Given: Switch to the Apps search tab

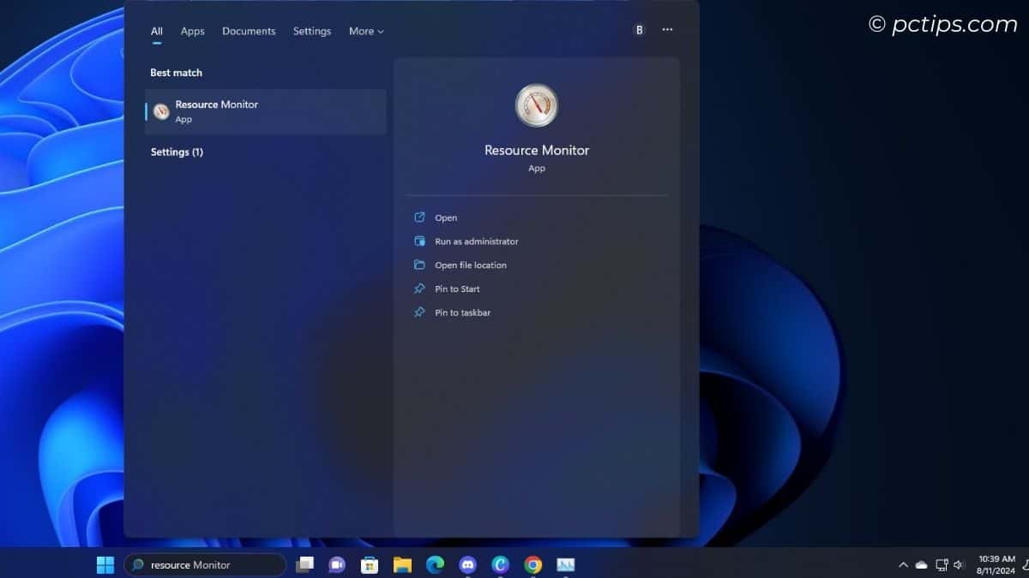Looking at the screenshot, I should click(192, 31).
